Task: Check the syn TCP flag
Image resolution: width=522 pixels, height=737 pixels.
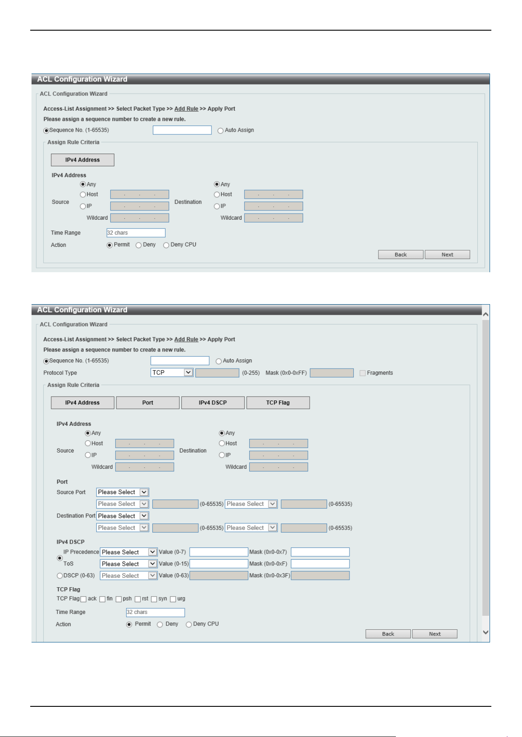Action: [154, 599]
